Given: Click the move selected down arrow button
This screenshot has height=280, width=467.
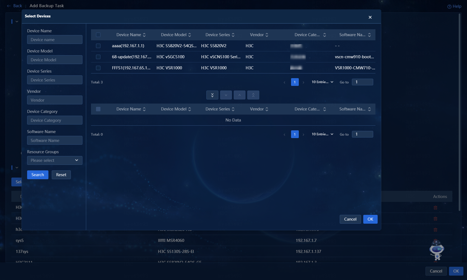Looking at the screenshot, I should [226, 95].
